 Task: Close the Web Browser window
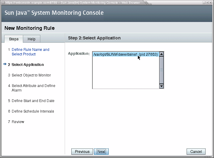tap(210, 3)
